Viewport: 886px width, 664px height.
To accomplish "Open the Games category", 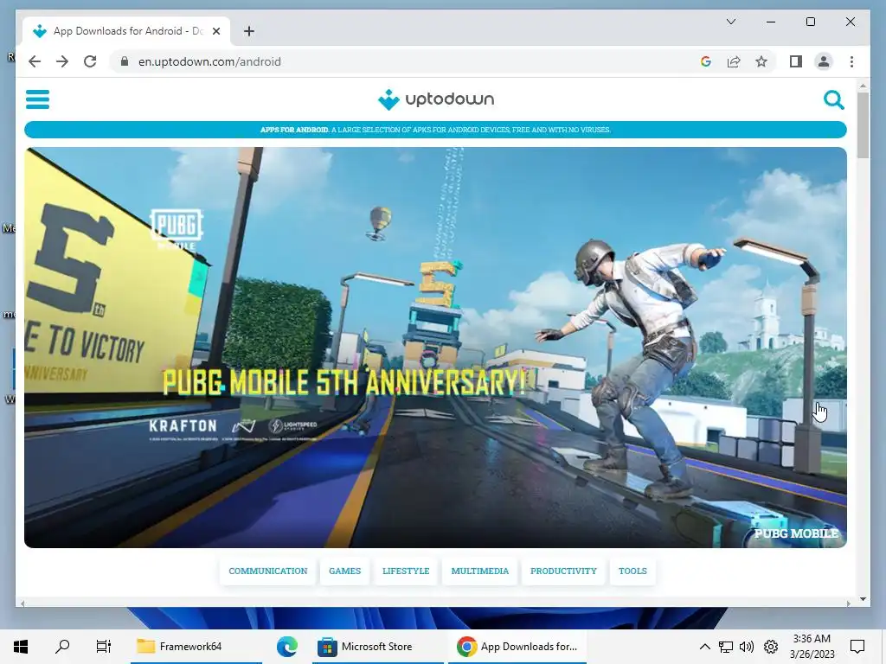I will pyautogui.click(x=344, y=571).
